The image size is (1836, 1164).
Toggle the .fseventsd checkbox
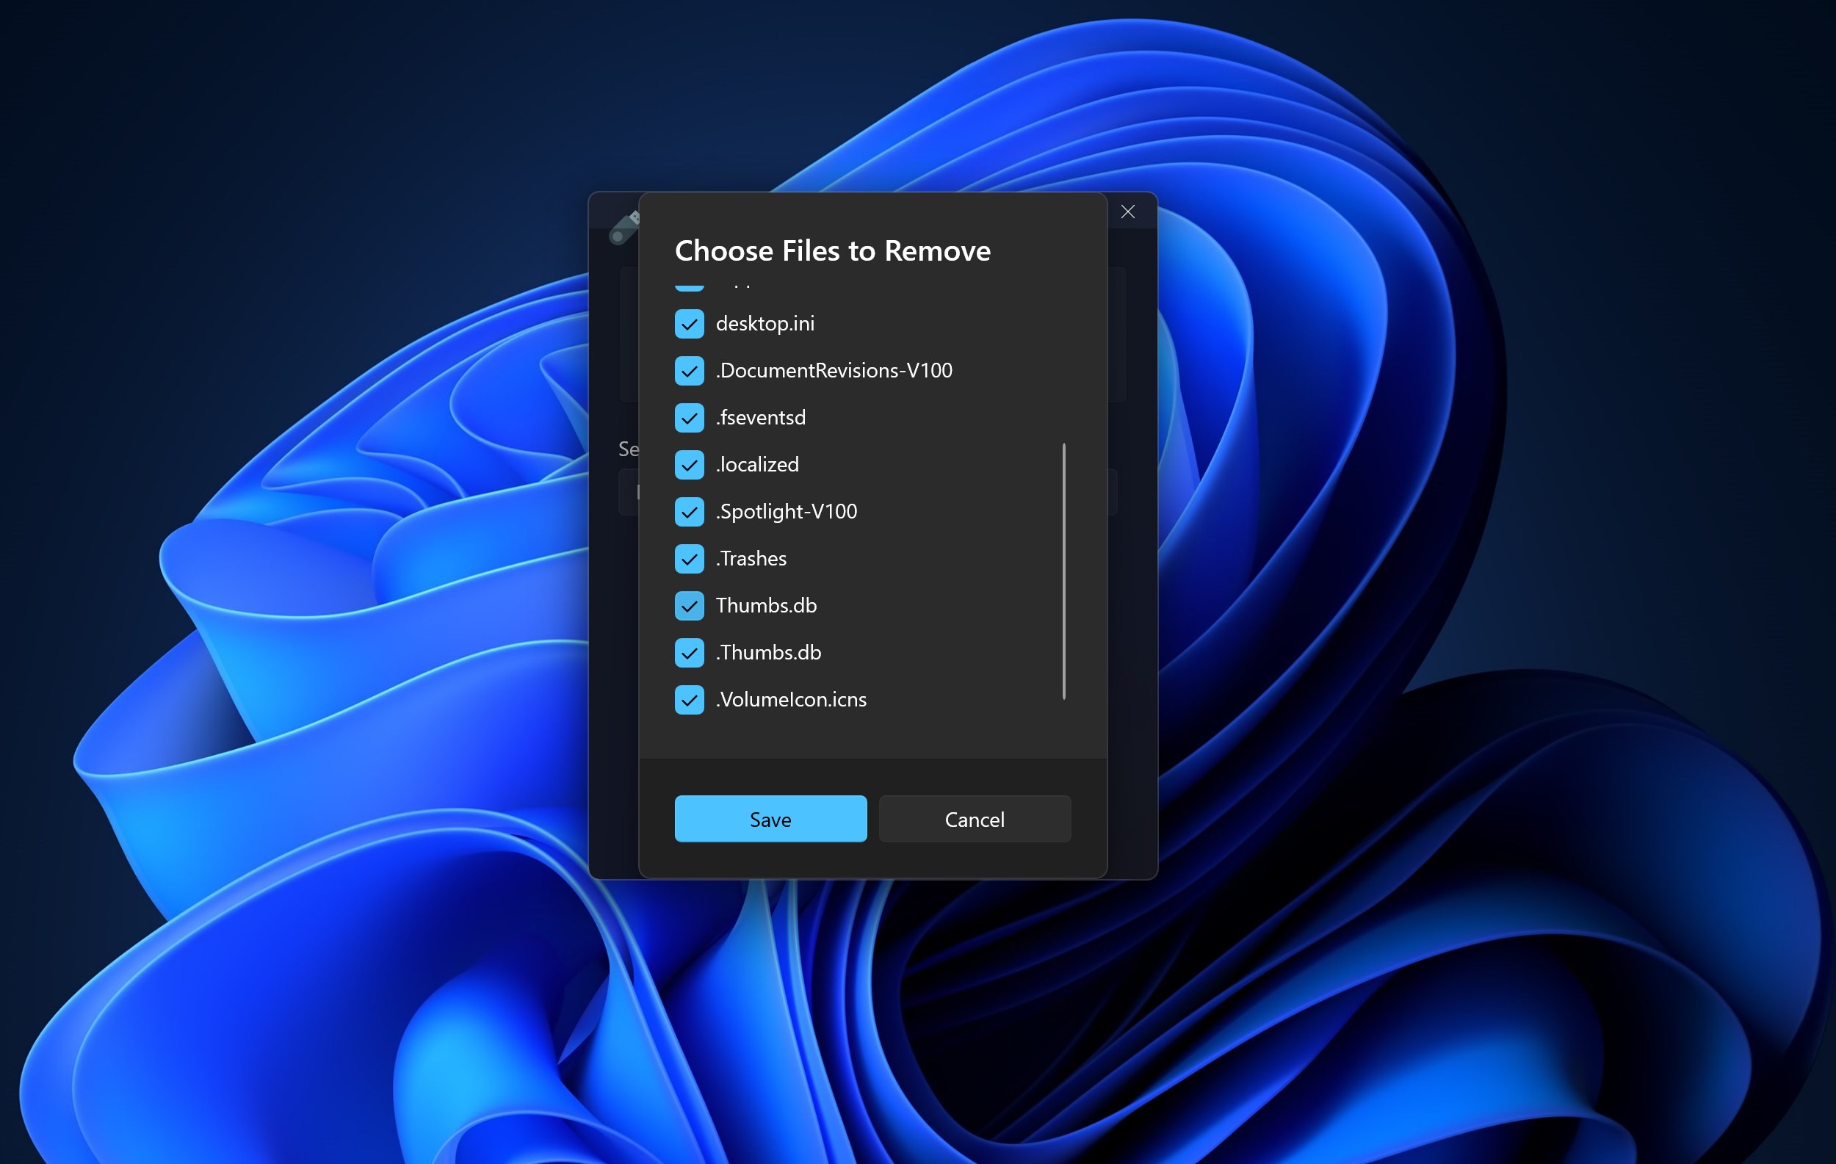coord(690,418)
